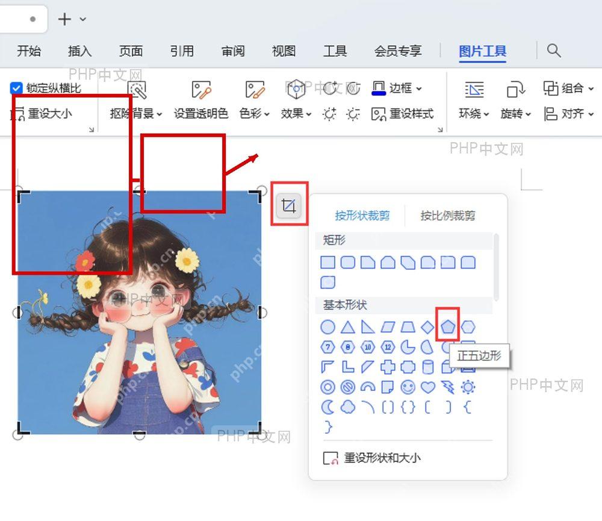
Task: Expand the Effects (效果) dropdown
Action: point(308,114)
